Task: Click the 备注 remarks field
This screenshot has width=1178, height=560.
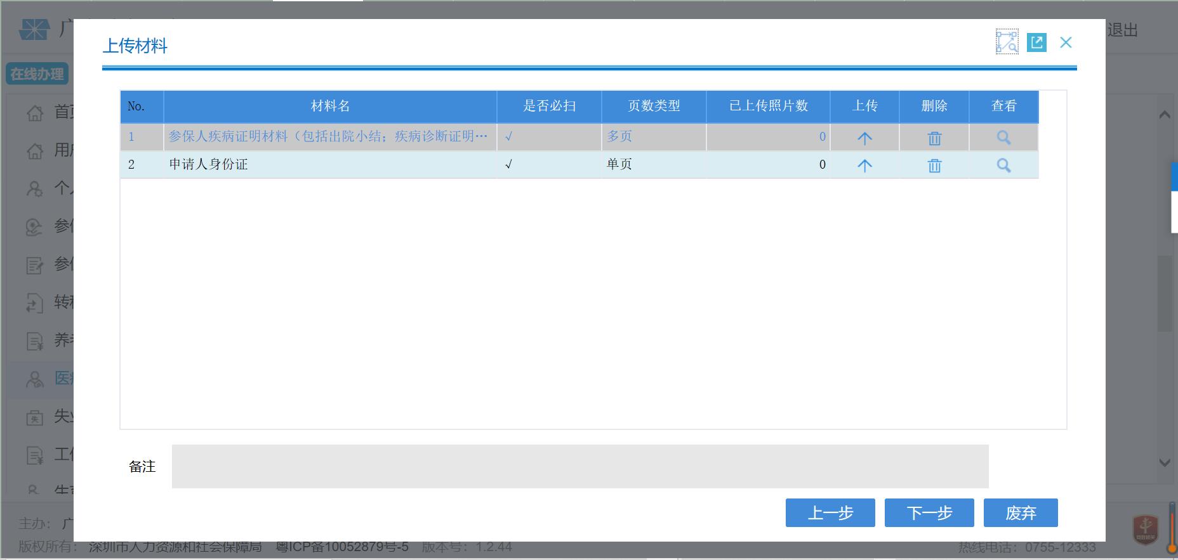Action: point(580,467)
